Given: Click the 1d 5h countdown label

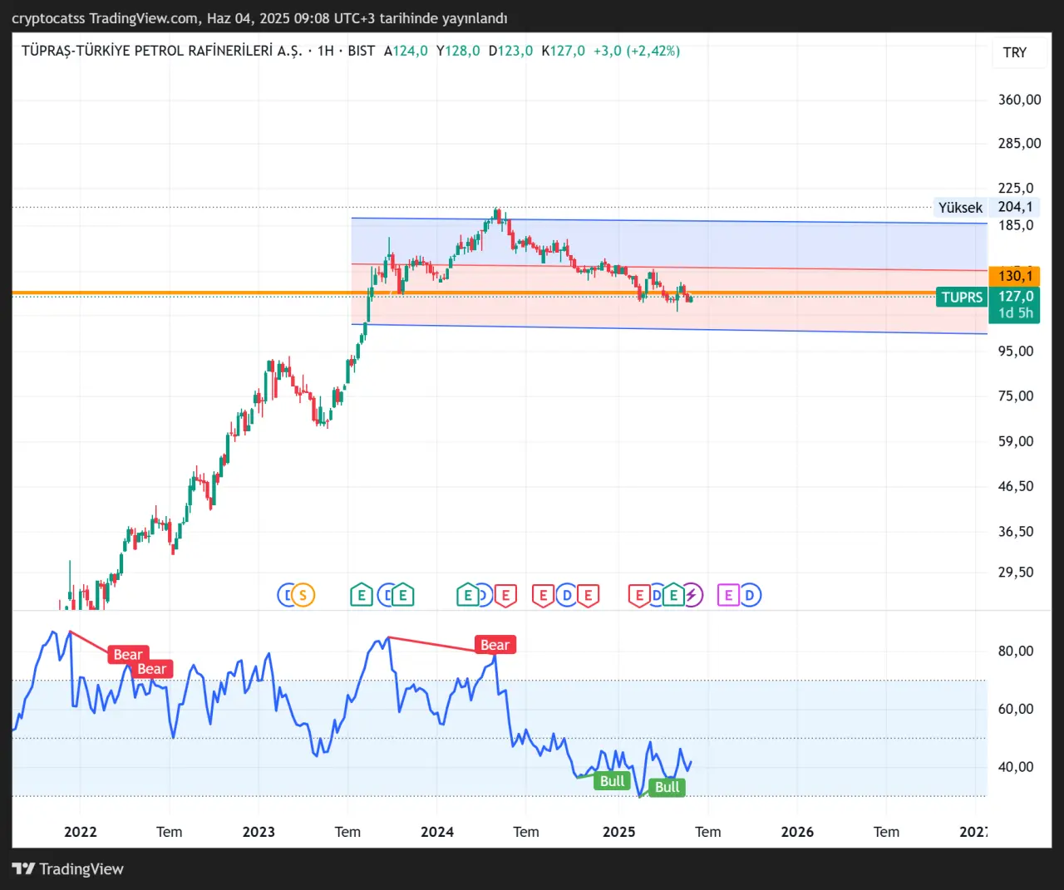Looking at the screenshot, I should (x=1015, y=313).
